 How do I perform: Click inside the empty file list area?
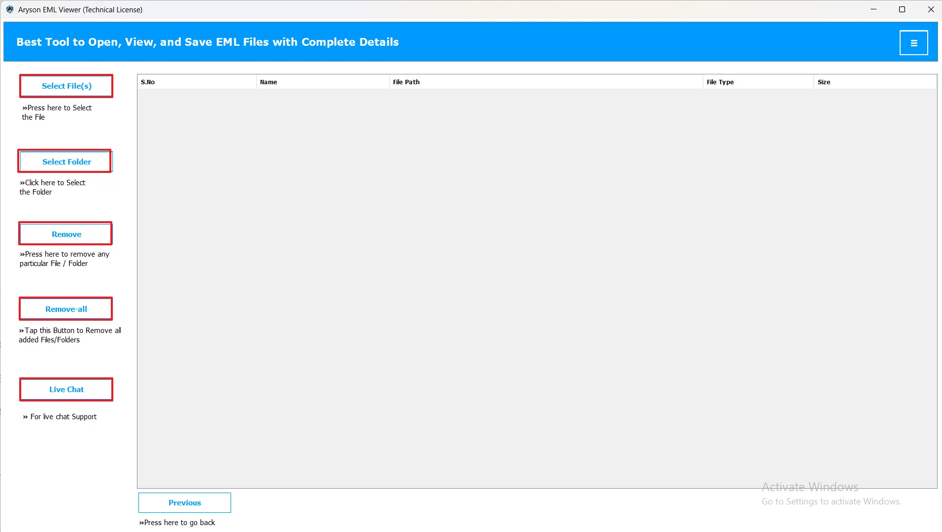point(537,286)
